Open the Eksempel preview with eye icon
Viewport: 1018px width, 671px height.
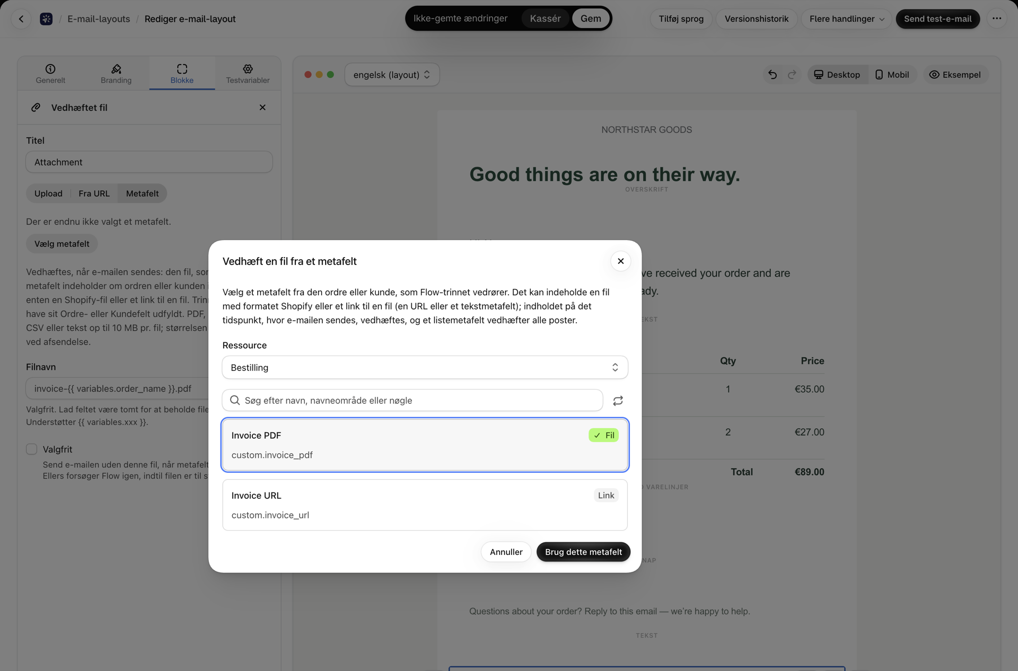tap(955, 75)
